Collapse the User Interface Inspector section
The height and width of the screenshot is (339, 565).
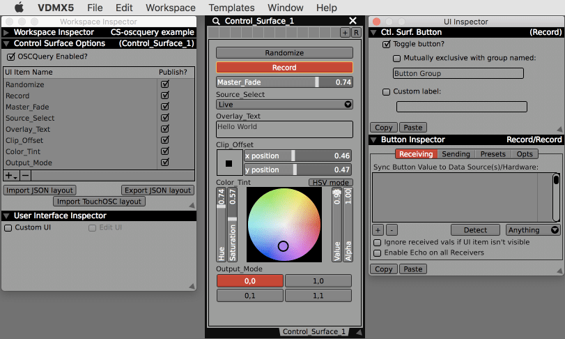pos(6,216)
